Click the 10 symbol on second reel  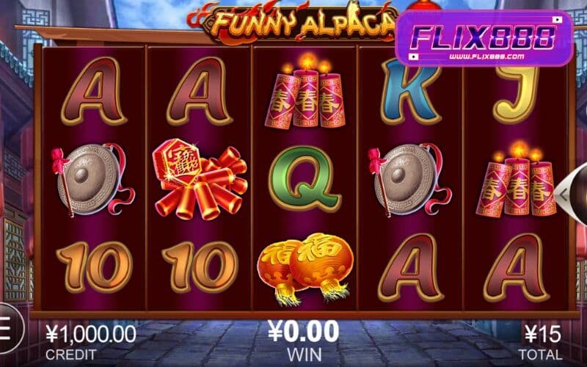coord(200,266)
